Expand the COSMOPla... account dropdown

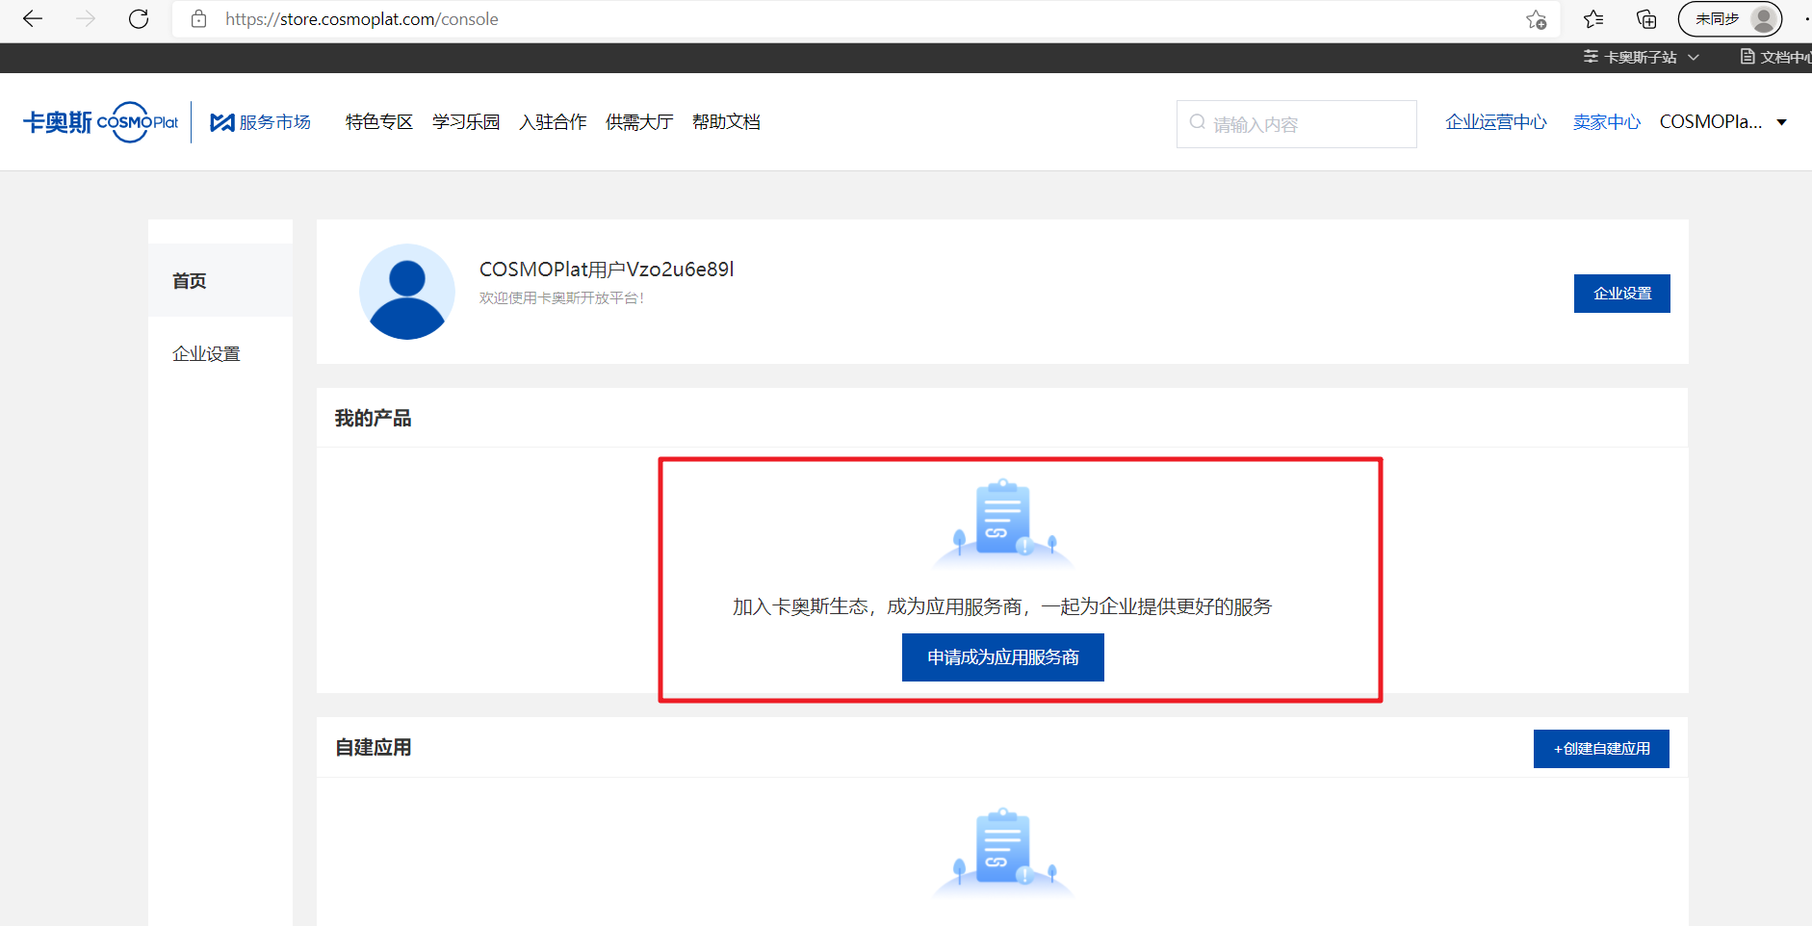click(1723, 122)
